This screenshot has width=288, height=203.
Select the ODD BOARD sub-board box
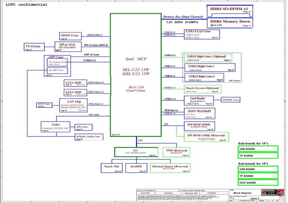(258, 183)
